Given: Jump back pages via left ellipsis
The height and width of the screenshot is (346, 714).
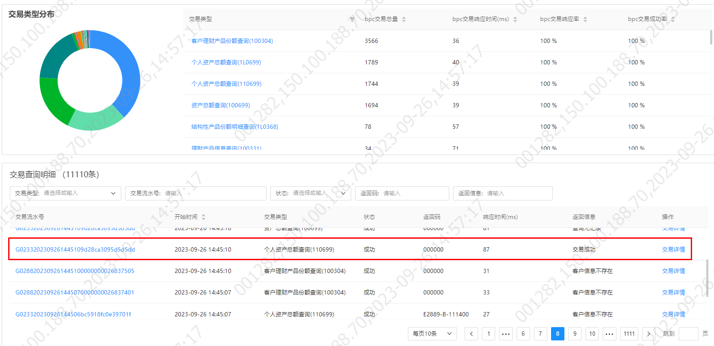Looking at the screenshot, I should (506, 334).
